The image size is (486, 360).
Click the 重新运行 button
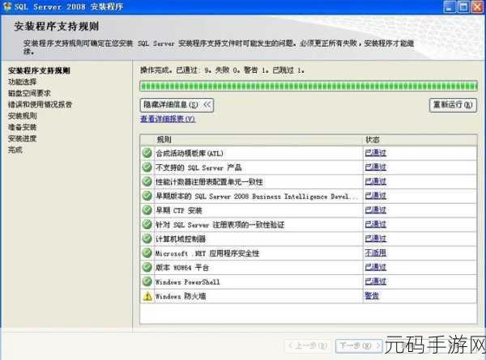pyautogui.click(x=453, y=105)
